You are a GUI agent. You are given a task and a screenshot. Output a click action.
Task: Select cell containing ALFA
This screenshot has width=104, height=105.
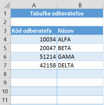pos(80,39)
